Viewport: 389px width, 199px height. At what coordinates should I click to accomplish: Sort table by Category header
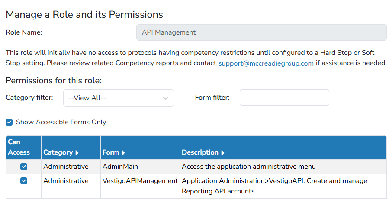point(58,152)
